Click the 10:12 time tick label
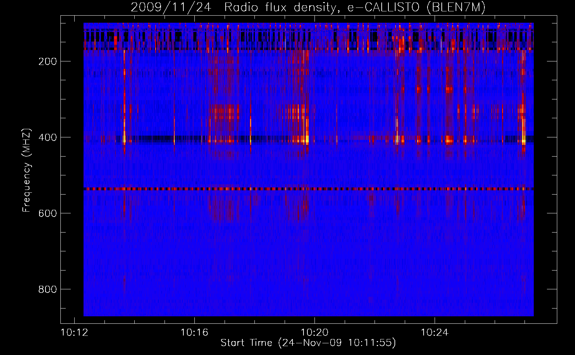This screenshot has width=575, height=355. (x=74, y=333)
